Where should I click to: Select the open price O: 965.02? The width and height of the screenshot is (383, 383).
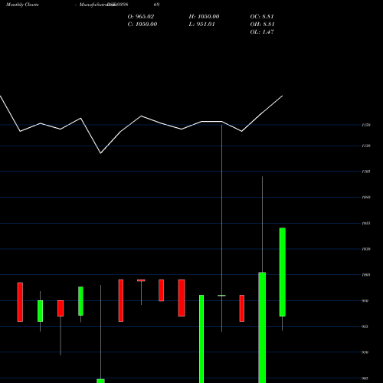141,17
